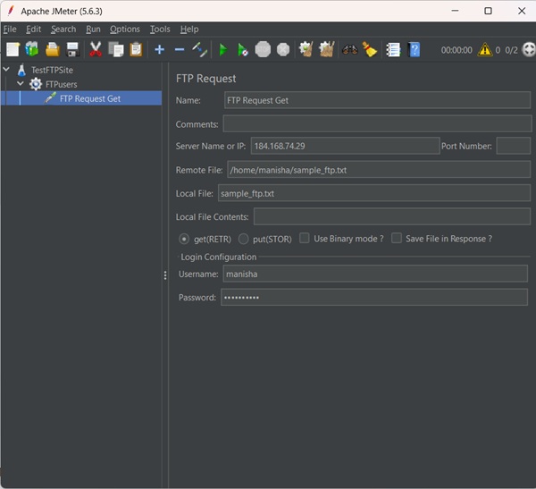
Task: Open the Templates icon in toolbar
Action: click(x=32, y=50)
